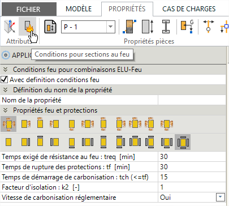Collapse Définition du nom de la propriété

pos(5,90)
